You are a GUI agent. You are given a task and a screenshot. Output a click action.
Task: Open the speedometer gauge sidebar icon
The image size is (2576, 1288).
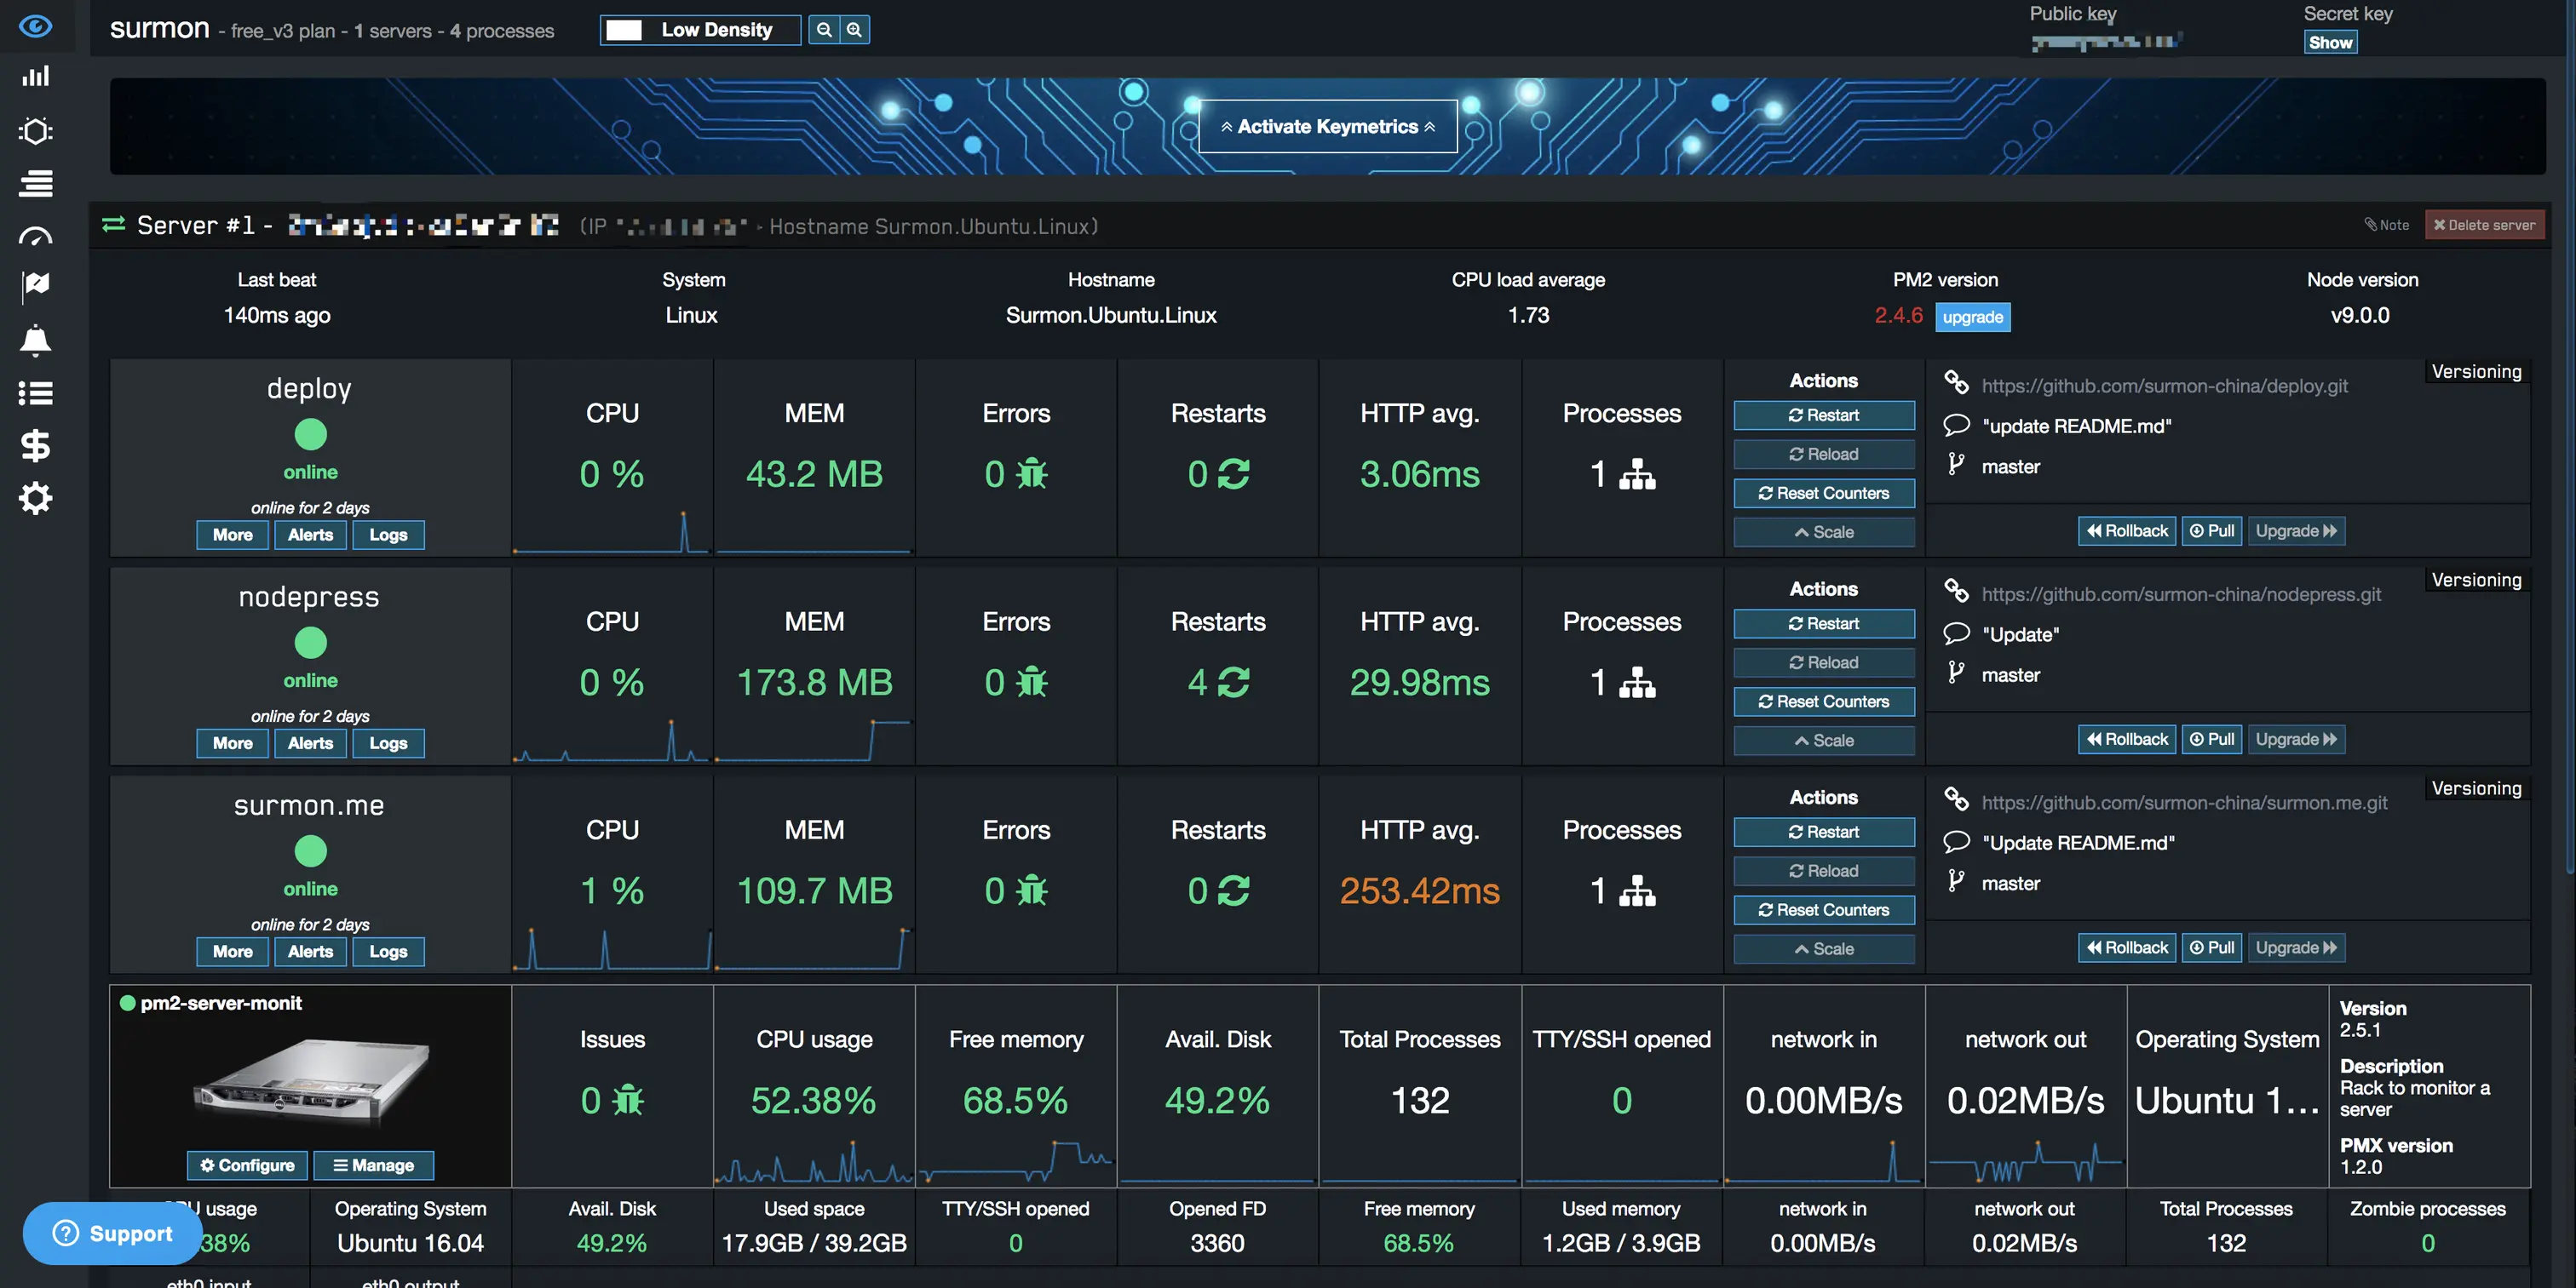(36, 237)
